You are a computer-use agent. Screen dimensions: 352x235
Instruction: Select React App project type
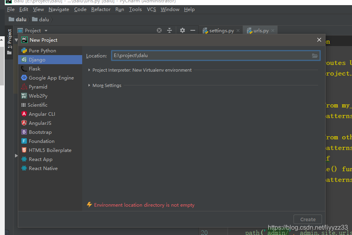pyautogui.click(x=50, y=159)
